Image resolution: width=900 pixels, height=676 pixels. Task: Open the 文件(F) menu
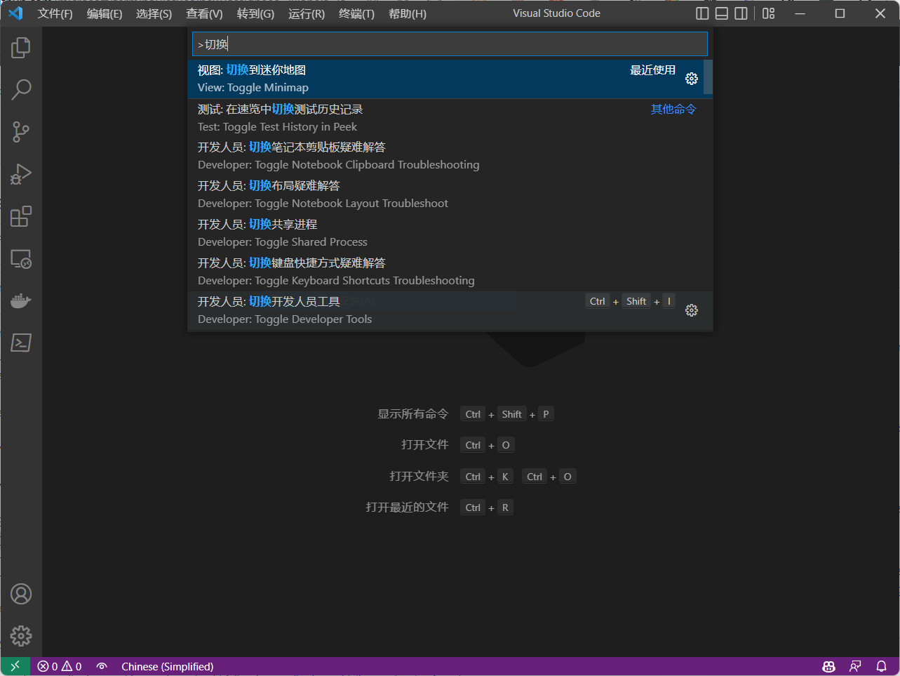point(55,13)
